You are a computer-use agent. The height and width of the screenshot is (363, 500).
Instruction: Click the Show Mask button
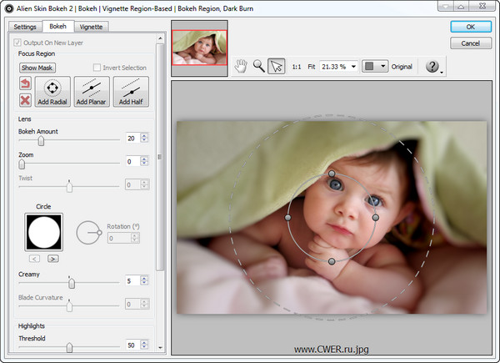point(37,68)
